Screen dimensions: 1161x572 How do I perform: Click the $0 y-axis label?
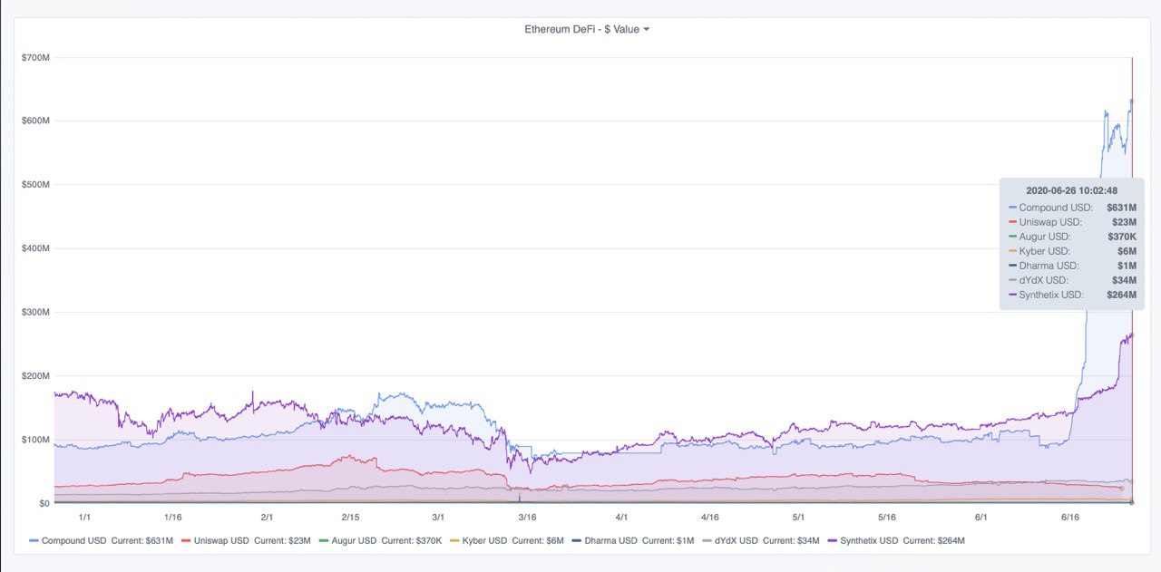[x=44, y=503]
